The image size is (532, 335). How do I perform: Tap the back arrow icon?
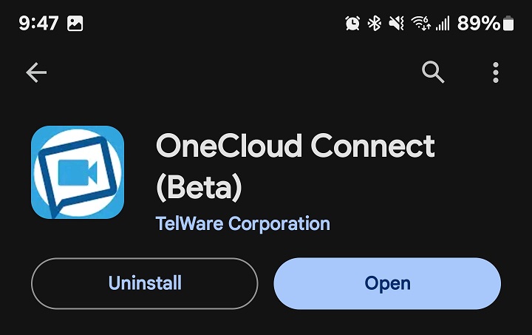point(36,72)
